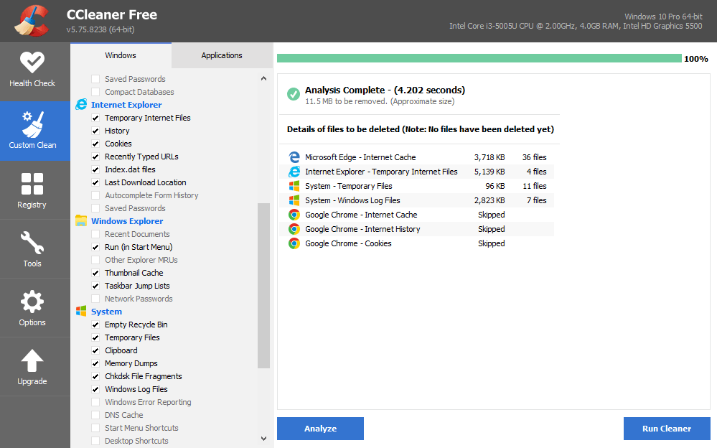Enable the DNS Cache checkbox
Image resolution: width=717 pixels, height=448 pixels.
95,415
